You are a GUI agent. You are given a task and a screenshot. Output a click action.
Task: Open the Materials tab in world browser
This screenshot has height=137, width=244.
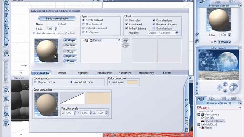click(x=212, y=99)
